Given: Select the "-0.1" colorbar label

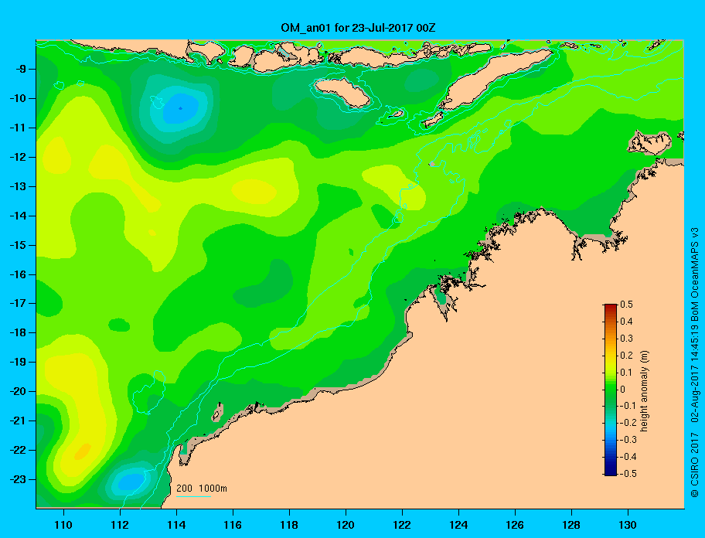Looking at the screenshot, I should point(628,406).
